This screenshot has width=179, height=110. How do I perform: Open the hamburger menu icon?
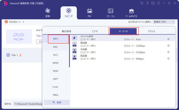tap(158, 3)
